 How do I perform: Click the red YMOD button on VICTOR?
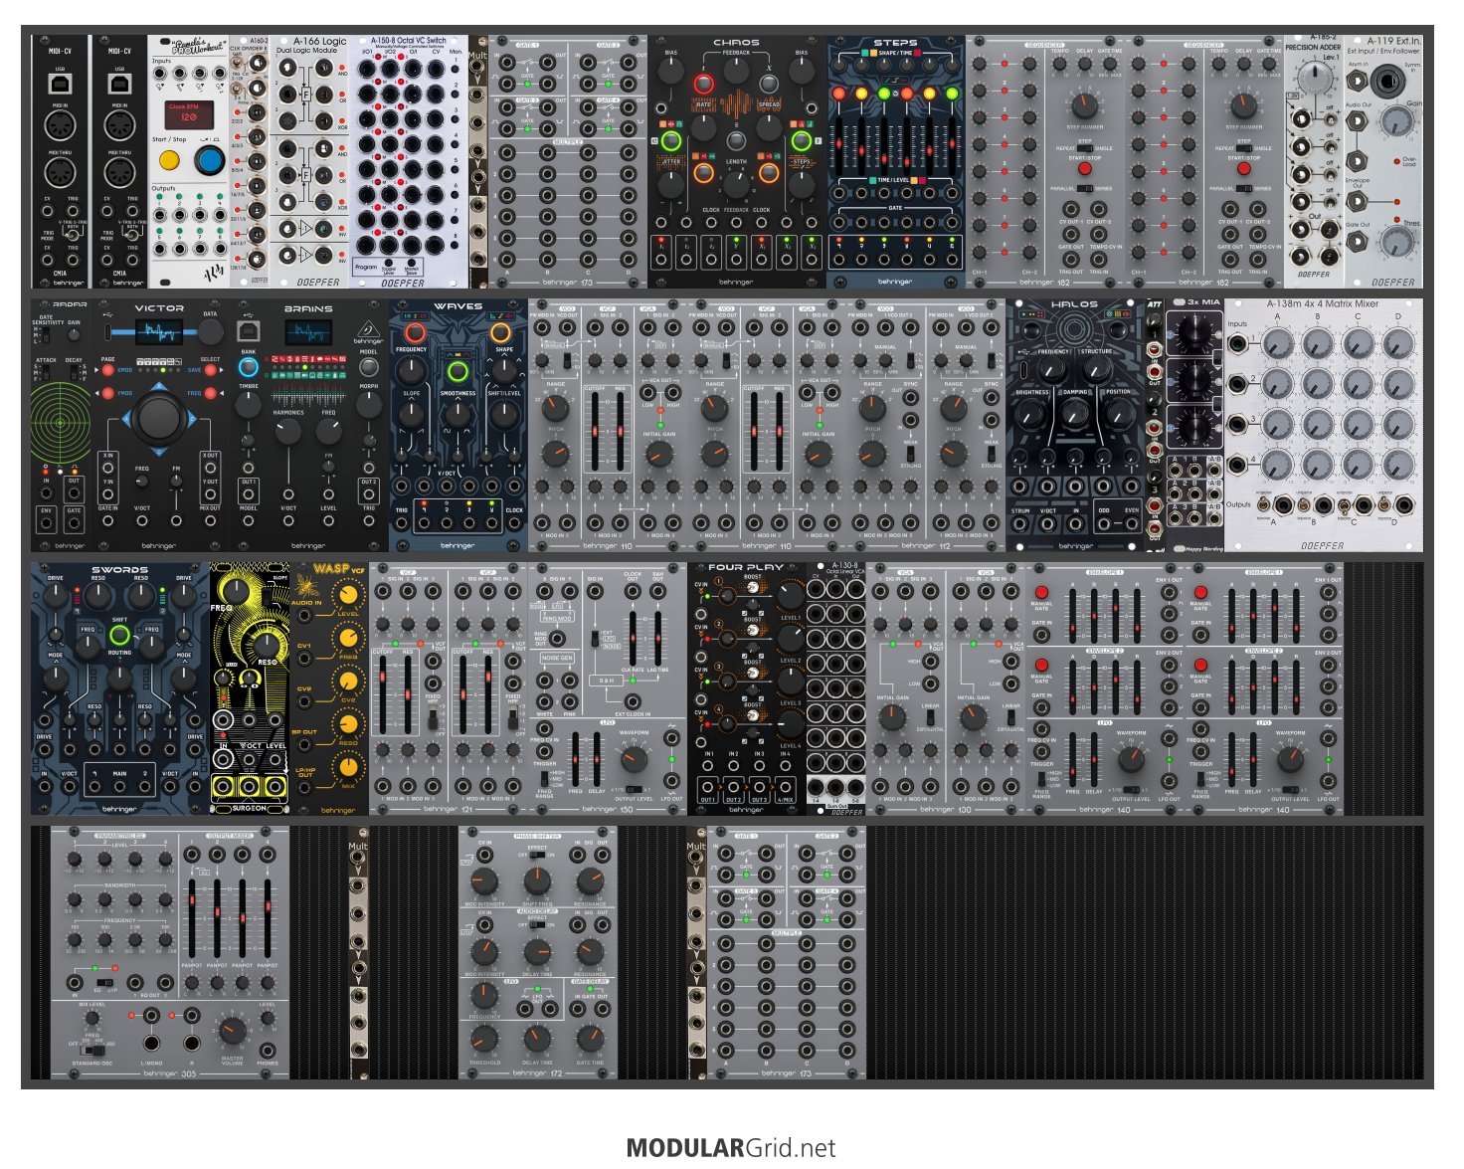[108, 394]
